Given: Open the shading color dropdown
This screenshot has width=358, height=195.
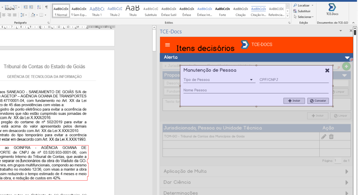Looking at the screenshot, I should pyautogui.click(x=37, y=15).
